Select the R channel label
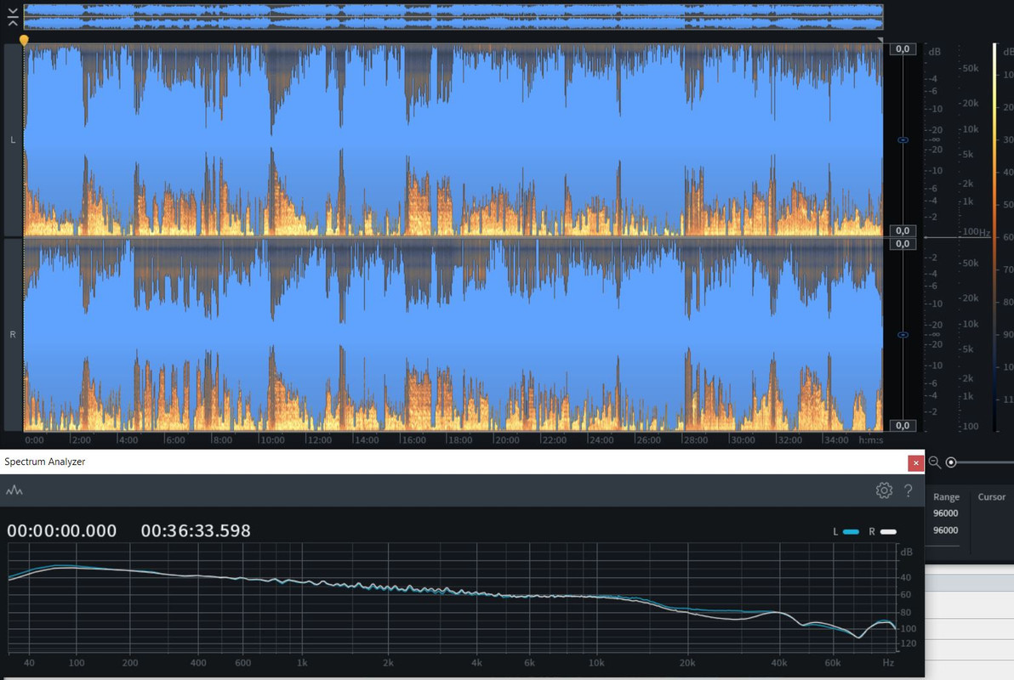This screenshot has width=1014, height=680. (x=13, y=334)
